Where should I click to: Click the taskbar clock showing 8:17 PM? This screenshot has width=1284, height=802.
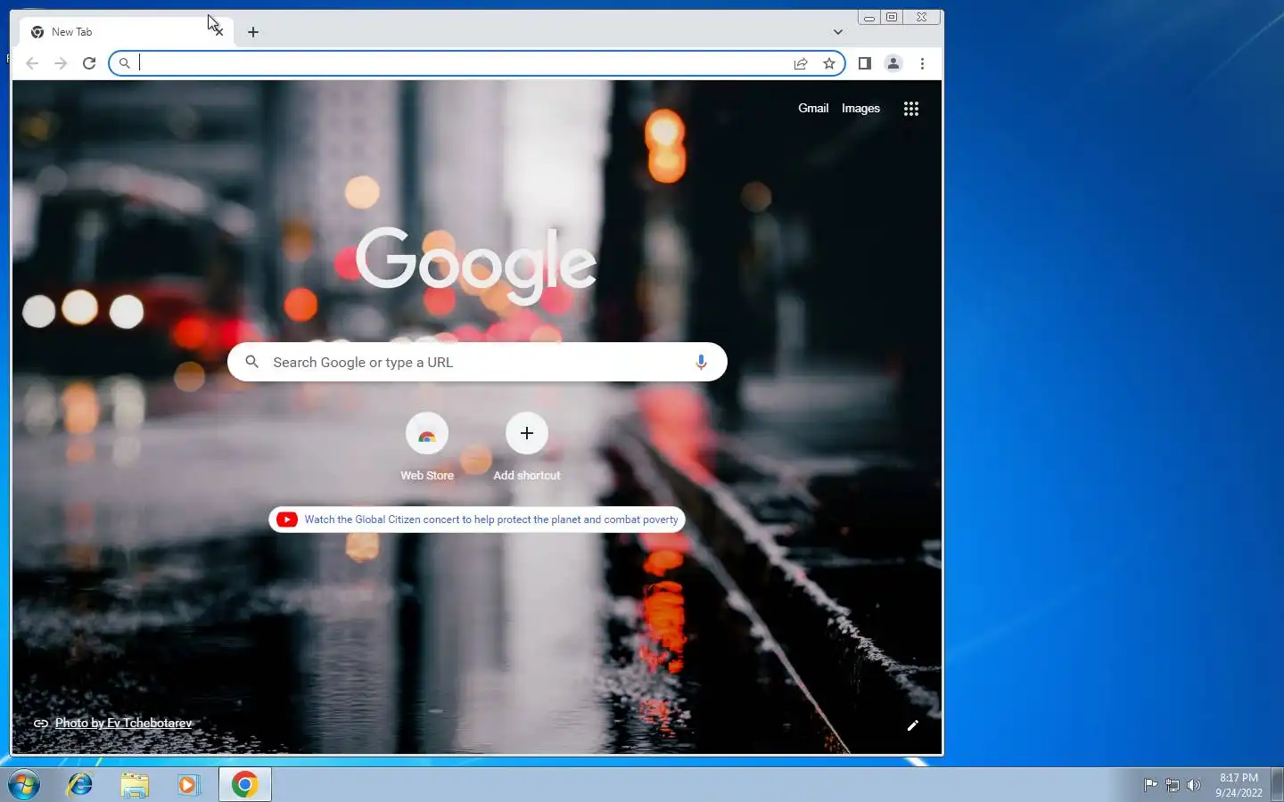pyautogui.click(x=1239, y=785)
